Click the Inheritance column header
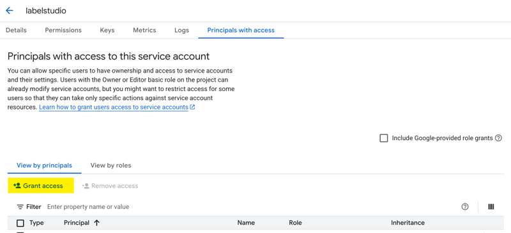The image size is (511, 233). [x=408, y=223]
